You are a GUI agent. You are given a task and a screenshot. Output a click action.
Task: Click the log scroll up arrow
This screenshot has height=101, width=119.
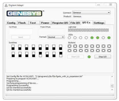(112, 76)
